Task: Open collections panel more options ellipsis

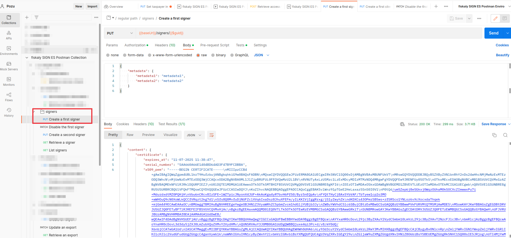Action: click(96, 17)
